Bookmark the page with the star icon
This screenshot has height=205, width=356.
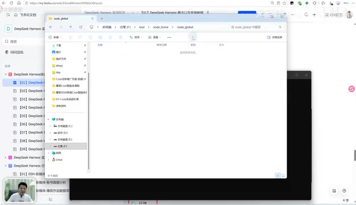pos(284,3)
